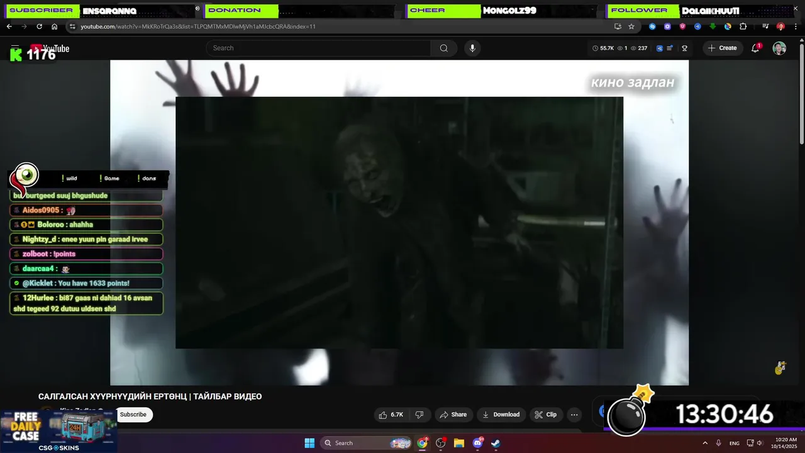The height and width of the screenshot is (453, 805).
Task: Create a Clip of the video
Action: click(546, 415)
